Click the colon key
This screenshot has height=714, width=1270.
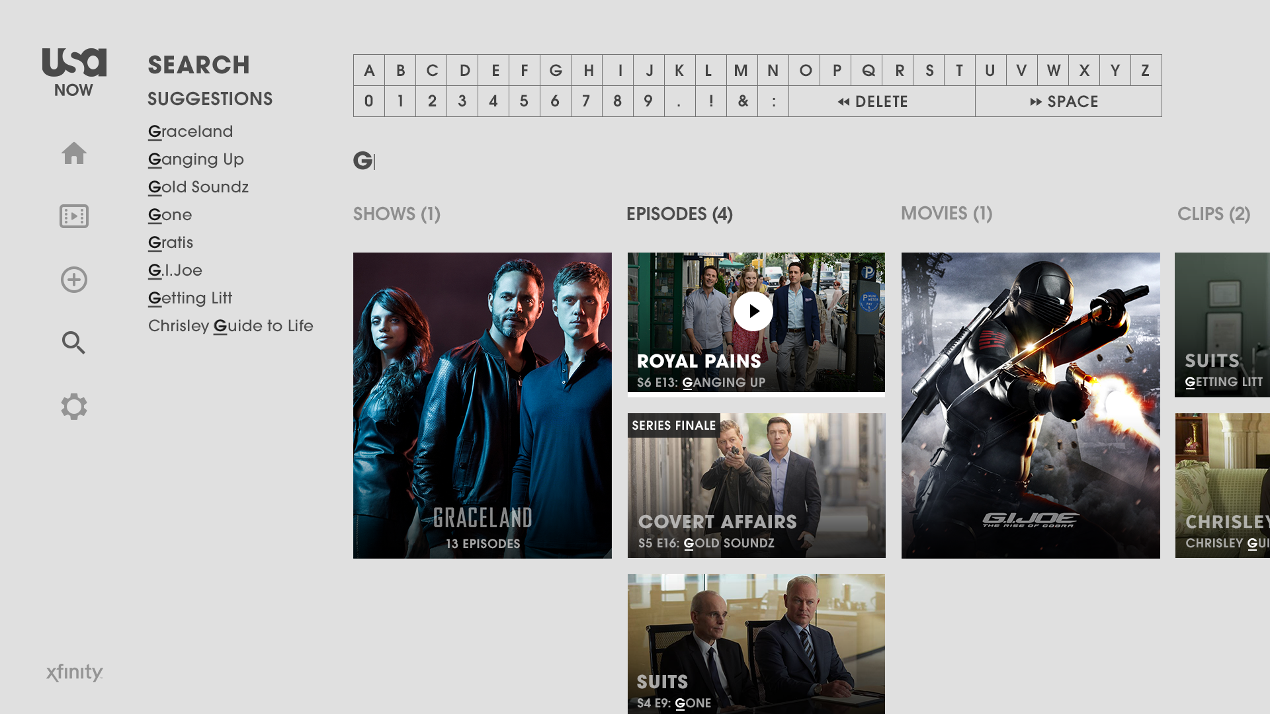point(773,101)
